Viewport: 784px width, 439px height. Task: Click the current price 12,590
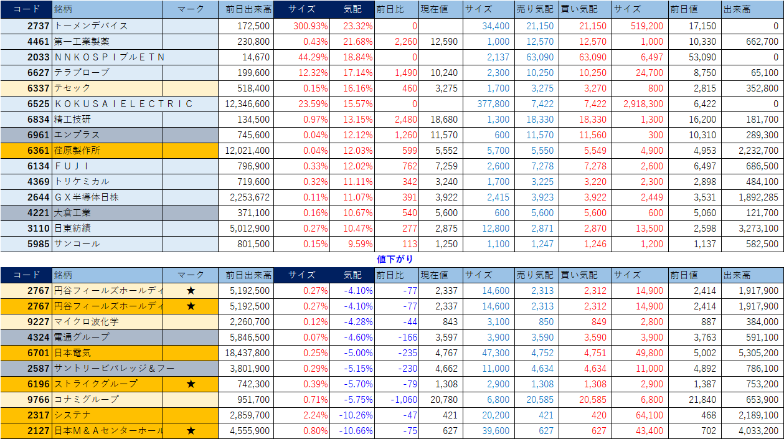(445, 42)
